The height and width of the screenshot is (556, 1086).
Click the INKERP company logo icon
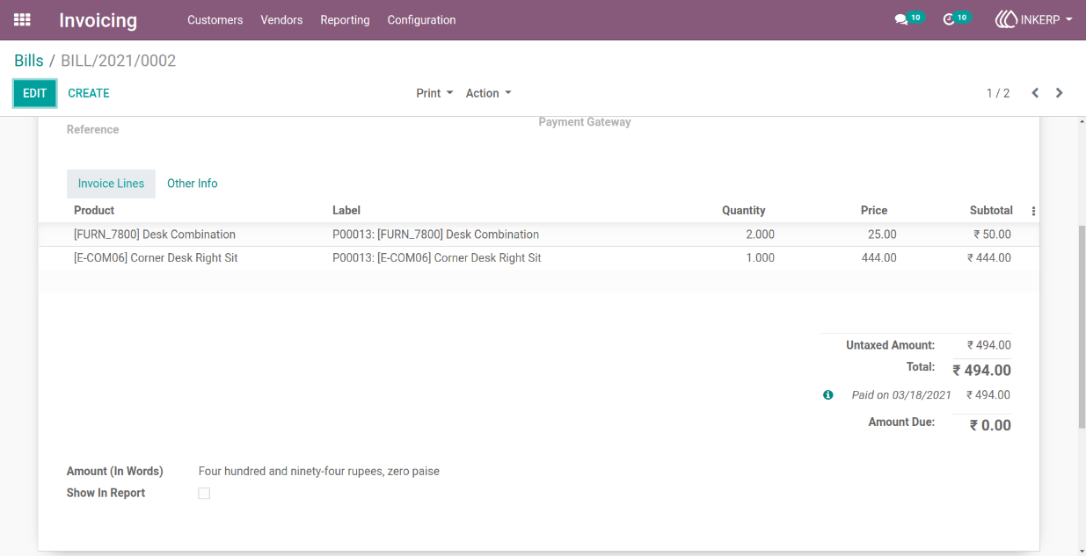(1006, 19)
